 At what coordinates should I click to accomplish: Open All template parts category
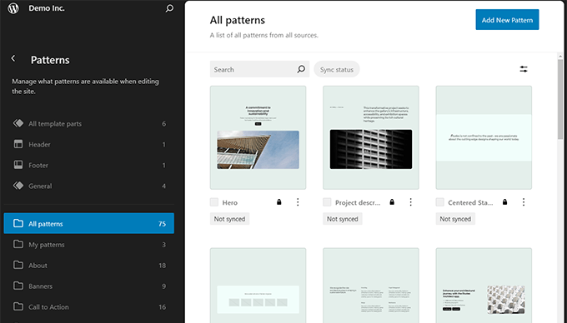click(89, 123)
